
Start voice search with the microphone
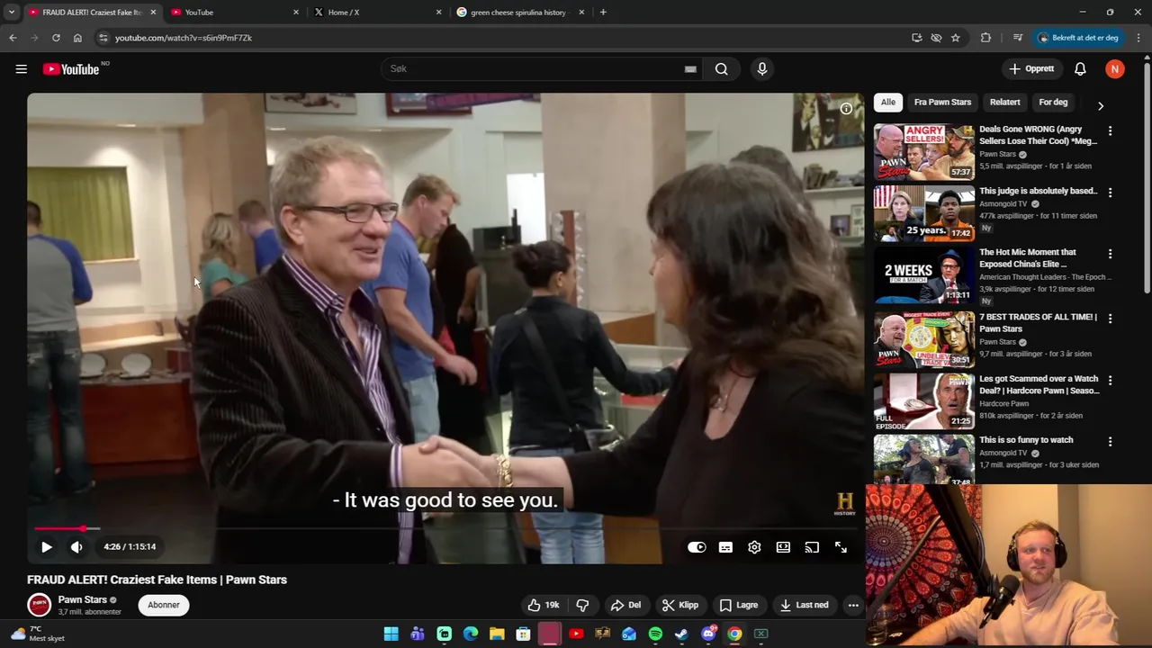[x=762, y=69]
